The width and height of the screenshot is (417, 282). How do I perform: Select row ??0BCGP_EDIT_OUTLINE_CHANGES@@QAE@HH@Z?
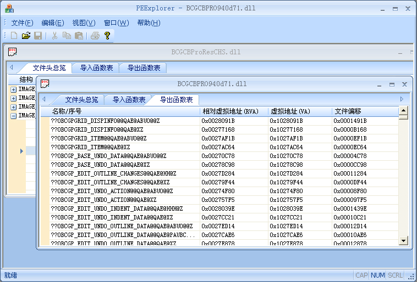tap(224, 173)
